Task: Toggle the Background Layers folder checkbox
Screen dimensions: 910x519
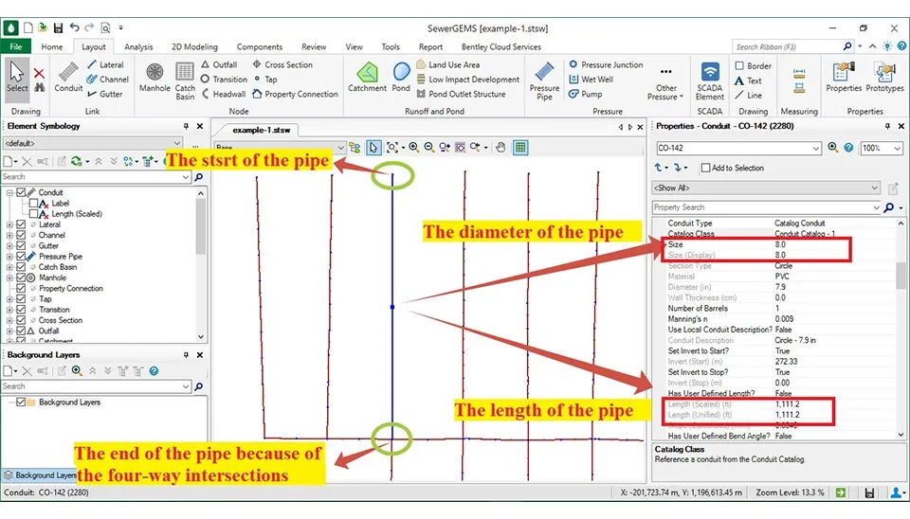Action: pos(22,403)
